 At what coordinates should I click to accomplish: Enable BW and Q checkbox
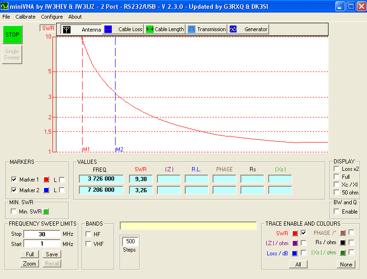tap(336, 211)
